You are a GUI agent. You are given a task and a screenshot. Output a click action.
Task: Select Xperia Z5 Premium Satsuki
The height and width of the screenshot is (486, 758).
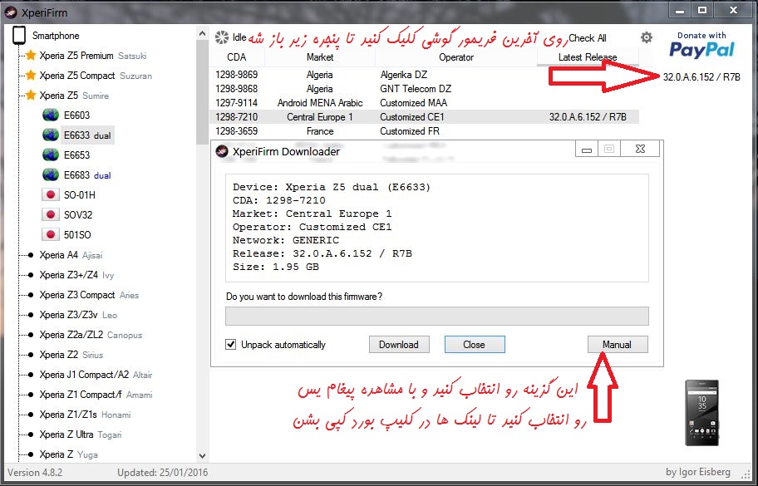click(x=93, y=56)
